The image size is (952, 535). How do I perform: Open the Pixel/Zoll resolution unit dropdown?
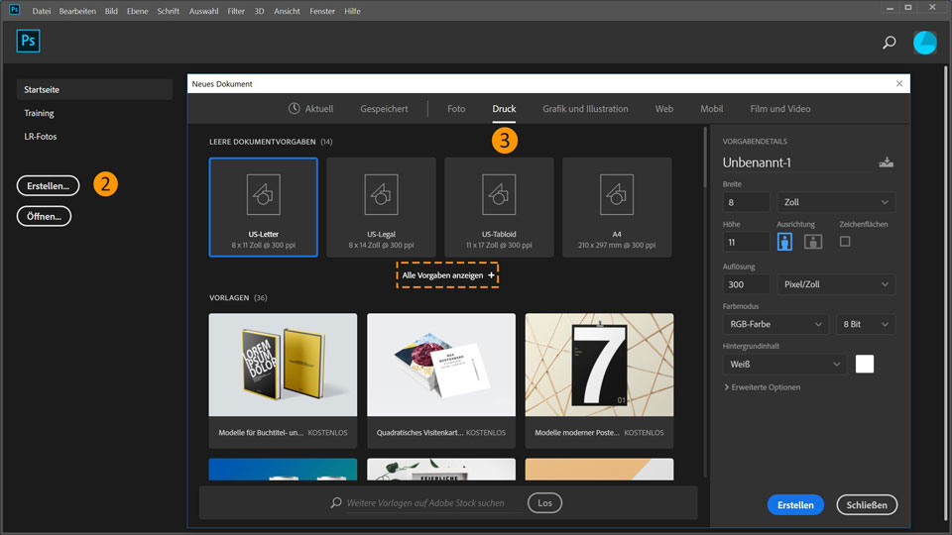click(835, 284)
